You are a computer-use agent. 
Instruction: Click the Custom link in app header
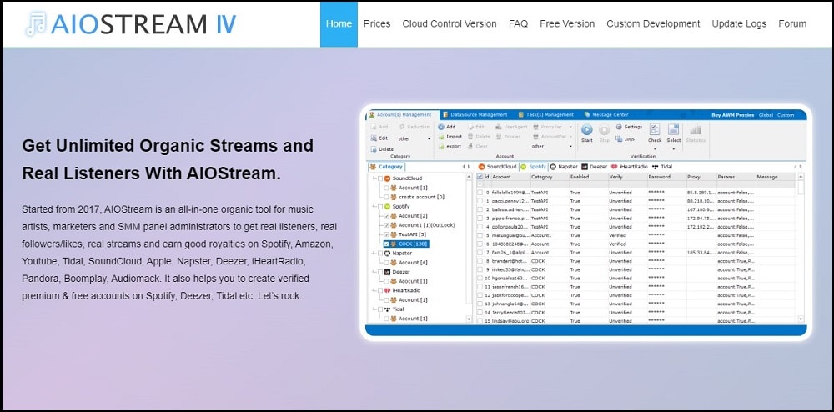786,115
